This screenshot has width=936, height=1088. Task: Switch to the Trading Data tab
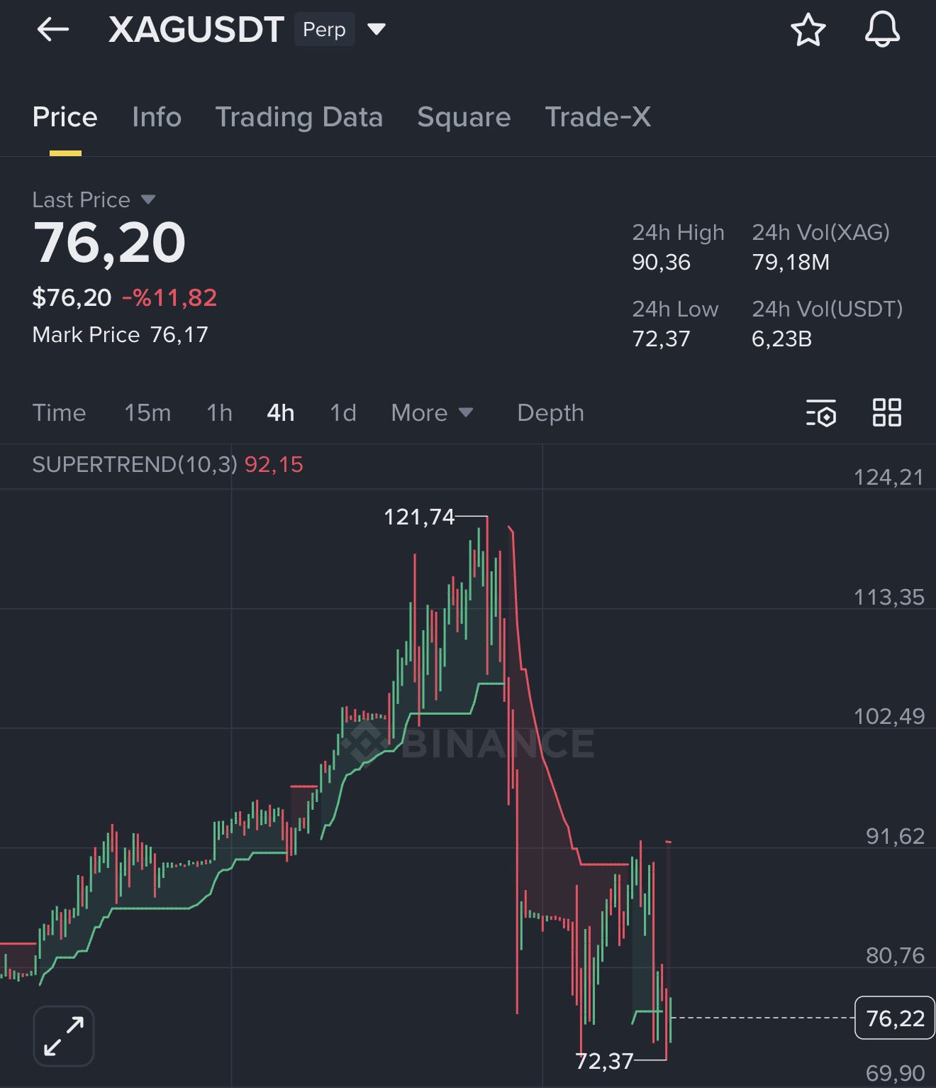(299, 117)
